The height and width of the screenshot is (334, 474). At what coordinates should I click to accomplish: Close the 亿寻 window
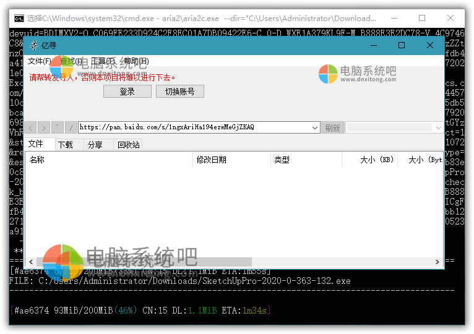click(x=430, y=45)
